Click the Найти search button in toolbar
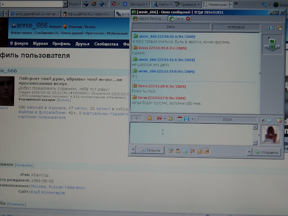Image resolution: width=288 pixels, height=216 pixels. point(161,4)
